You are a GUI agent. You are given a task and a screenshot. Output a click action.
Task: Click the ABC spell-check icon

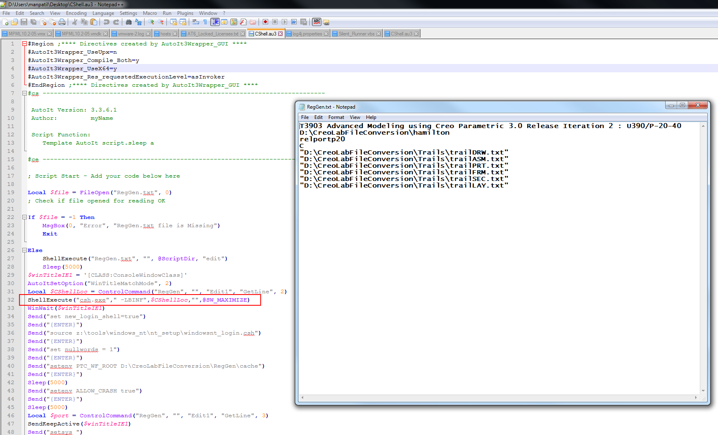tap(317, 22)
